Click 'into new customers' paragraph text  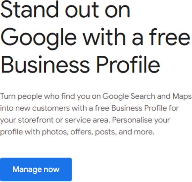35,108
